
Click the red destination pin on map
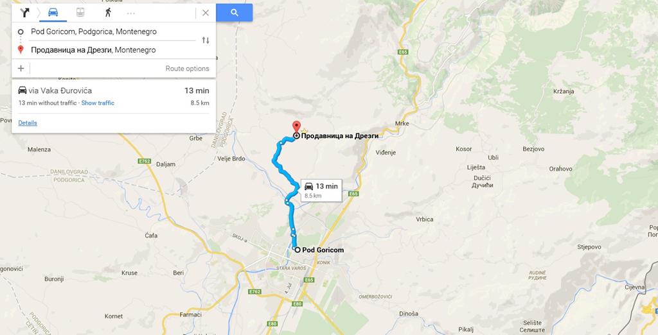(296, 126)
